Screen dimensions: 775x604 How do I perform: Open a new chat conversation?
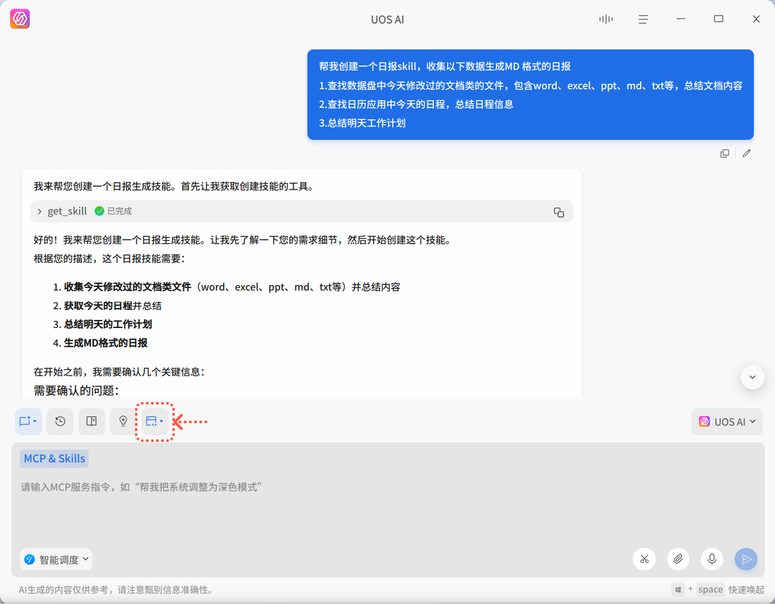pyautogui.click(x=28, y=421)
